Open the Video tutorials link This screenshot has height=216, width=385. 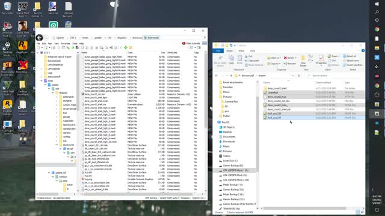[x=191, y=43]
